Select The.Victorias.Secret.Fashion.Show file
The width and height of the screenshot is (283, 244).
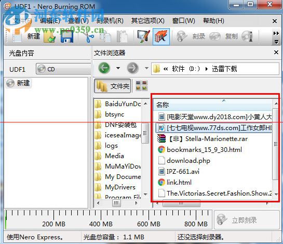point(215,194)
